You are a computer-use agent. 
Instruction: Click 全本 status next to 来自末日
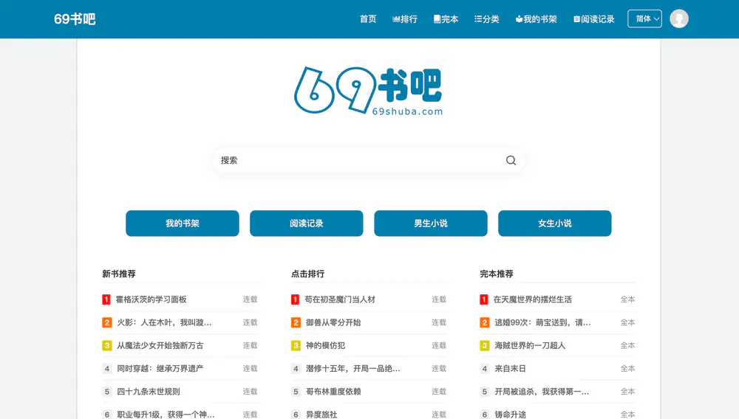coord(627,369)
